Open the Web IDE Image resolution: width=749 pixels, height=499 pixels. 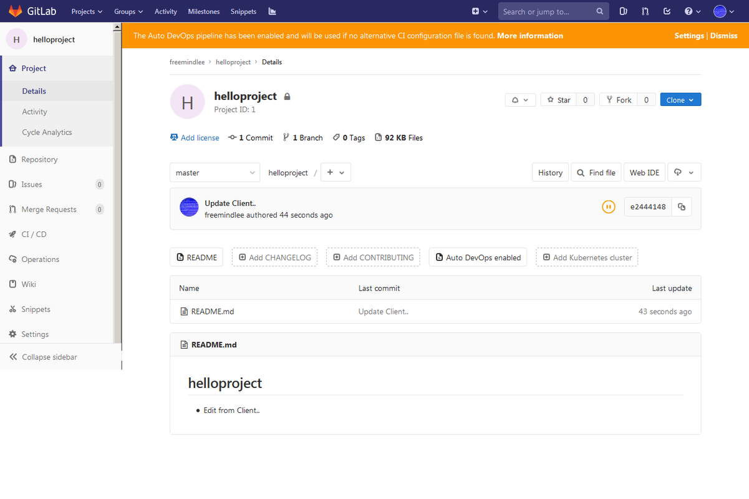(644, 173)
